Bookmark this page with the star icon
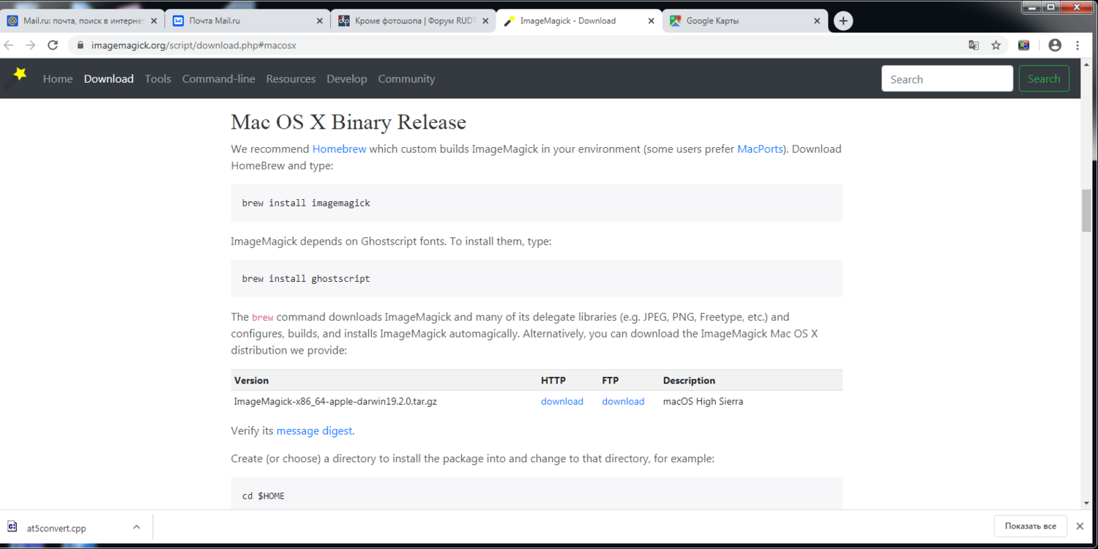 click(996, 45)
